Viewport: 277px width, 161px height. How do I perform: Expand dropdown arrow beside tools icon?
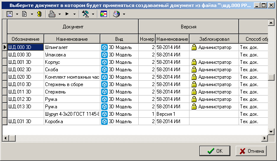coord(93,14)
